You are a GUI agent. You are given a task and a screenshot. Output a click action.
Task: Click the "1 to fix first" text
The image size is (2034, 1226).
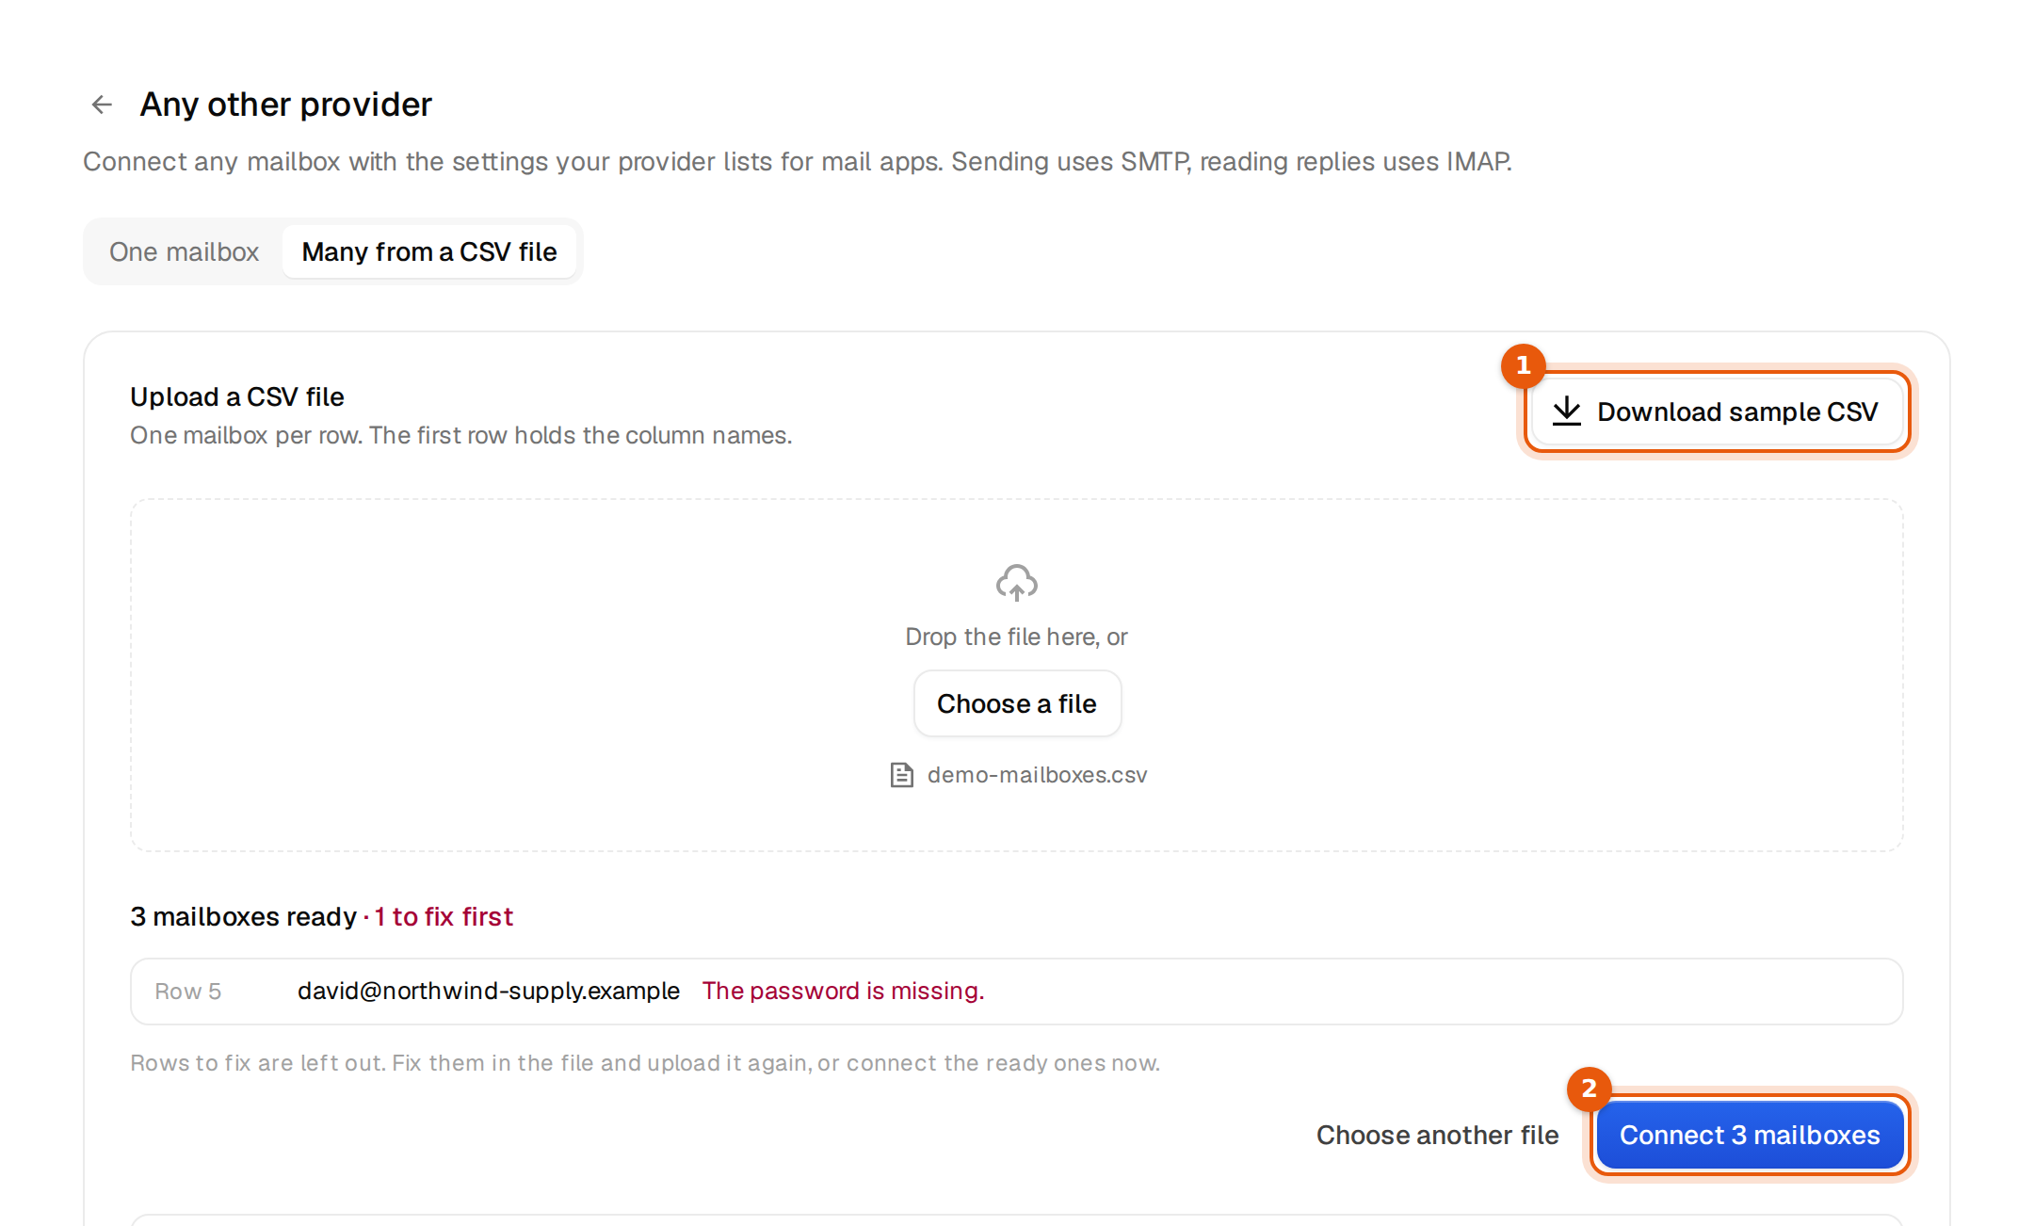(444, 917)
